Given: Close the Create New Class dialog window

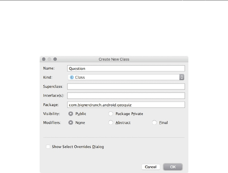Looking at the screenshot, I should 44,59.
